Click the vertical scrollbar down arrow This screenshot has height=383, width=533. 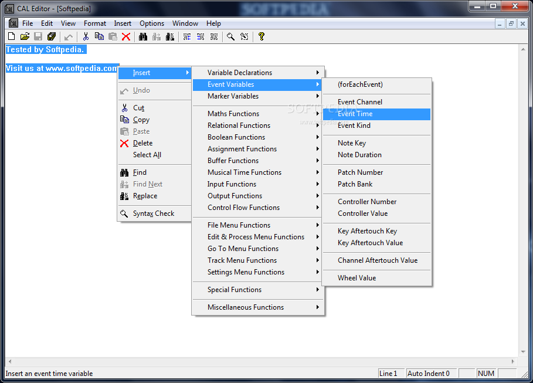[523, 352]
